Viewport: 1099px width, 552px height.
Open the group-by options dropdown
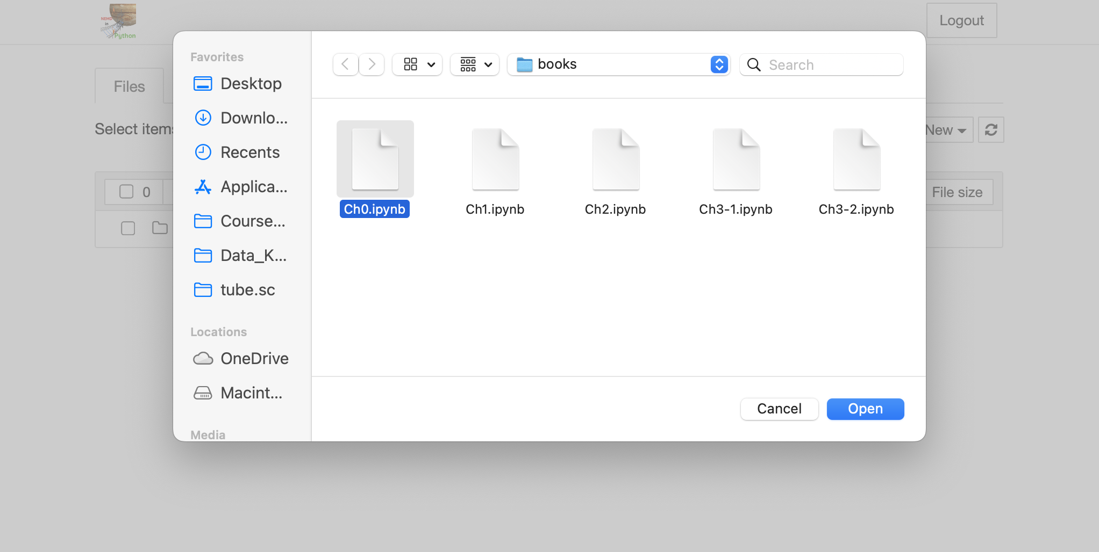click(475, 64)
